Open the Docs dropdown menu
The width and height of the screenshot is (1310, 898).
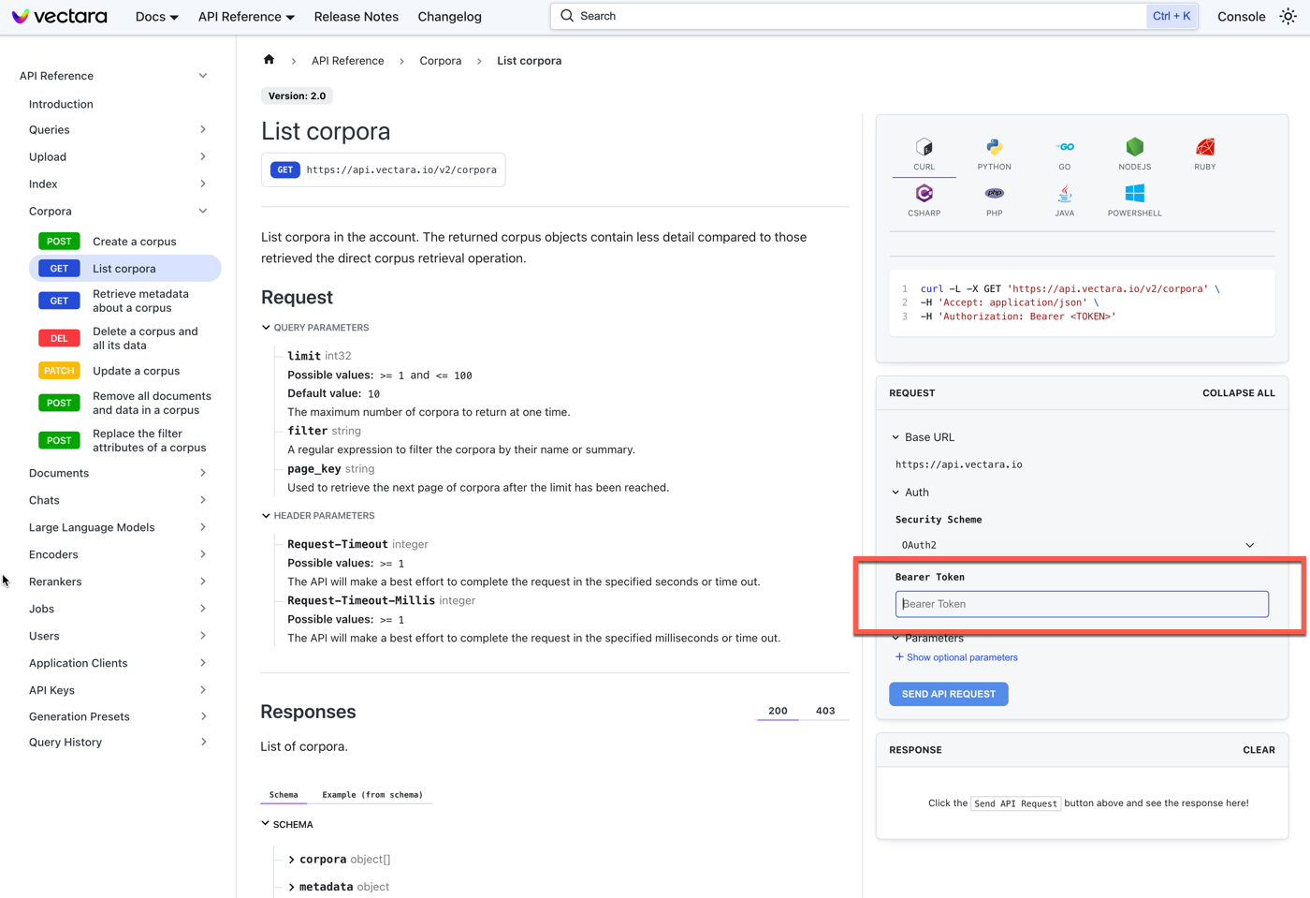155,16
